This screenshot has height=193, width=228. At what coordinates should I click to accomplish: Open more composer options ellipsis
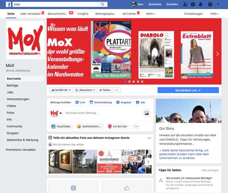click(x=136, y=126)
